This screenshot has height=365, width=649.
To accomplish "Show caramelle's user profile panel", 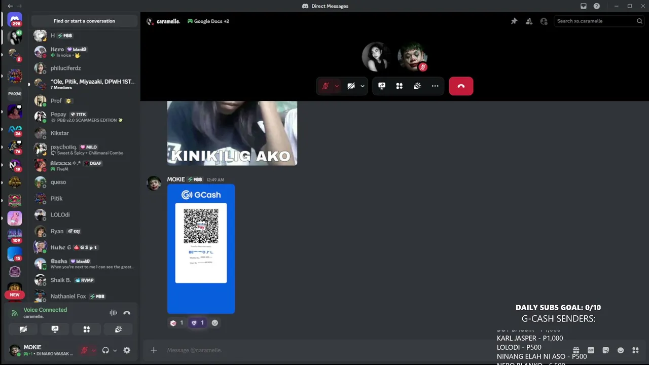I will tap(544, 21).
